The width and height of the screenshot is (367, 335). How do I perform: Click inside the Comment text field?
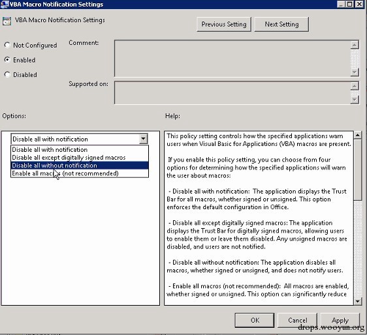232,59
